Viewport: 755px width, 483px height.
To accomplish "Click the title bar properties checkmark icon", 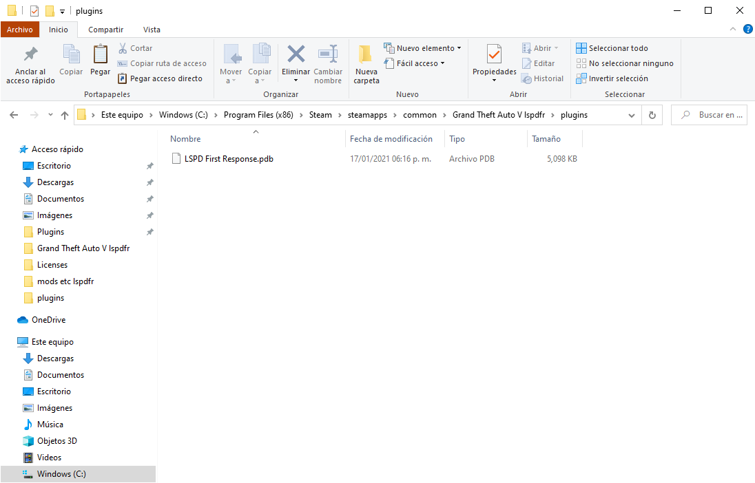I will pyautogui.click(x=34, y=10).
